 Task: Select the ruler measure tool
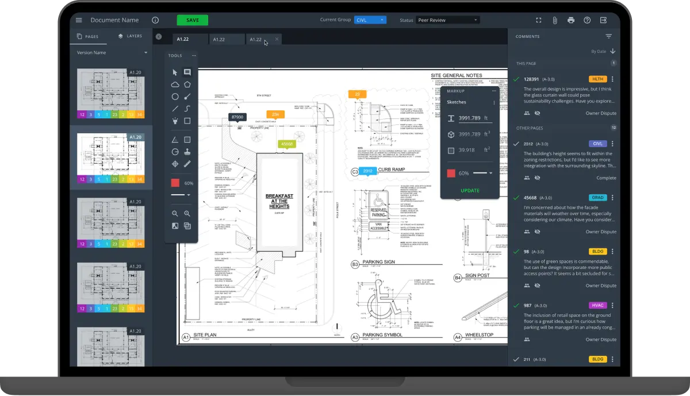187,164
